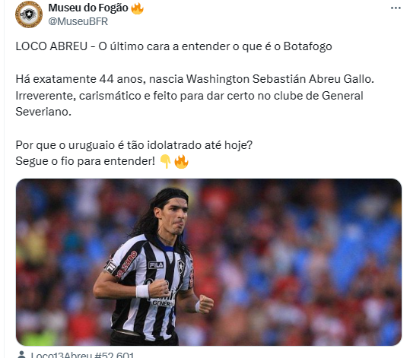This screenshot has height=358, width=410.
Task: Click the 'Segue o fio para entender!' line
Action: tap(85, 161)
